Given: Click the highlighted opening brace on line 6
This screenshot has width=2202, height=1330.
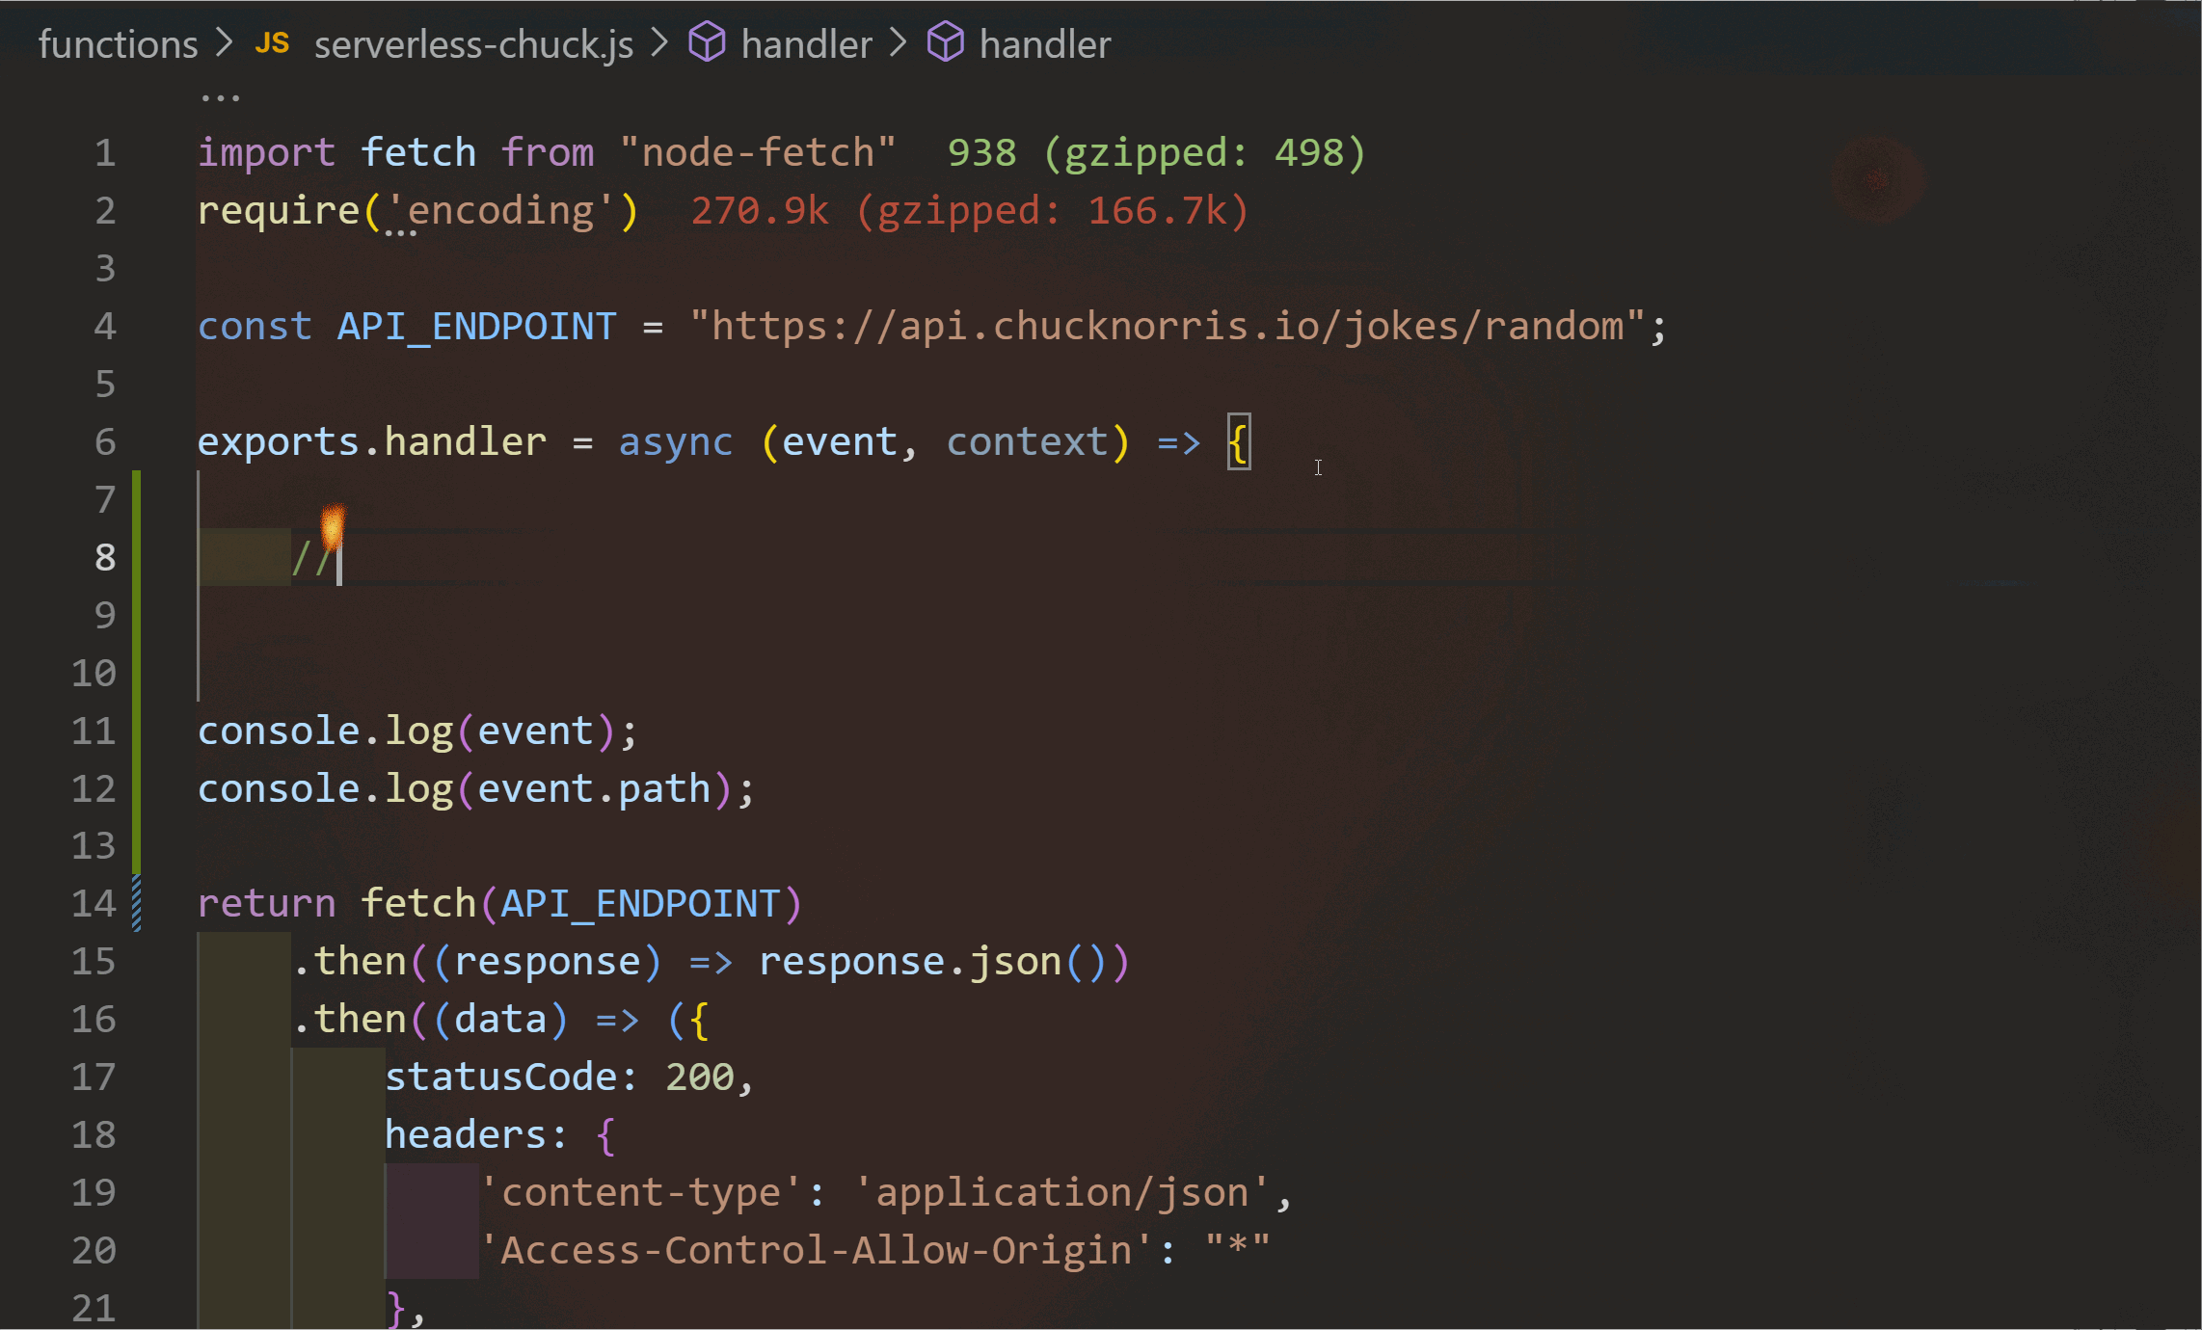Looking at the screenshot, I should click(1239, 442).
